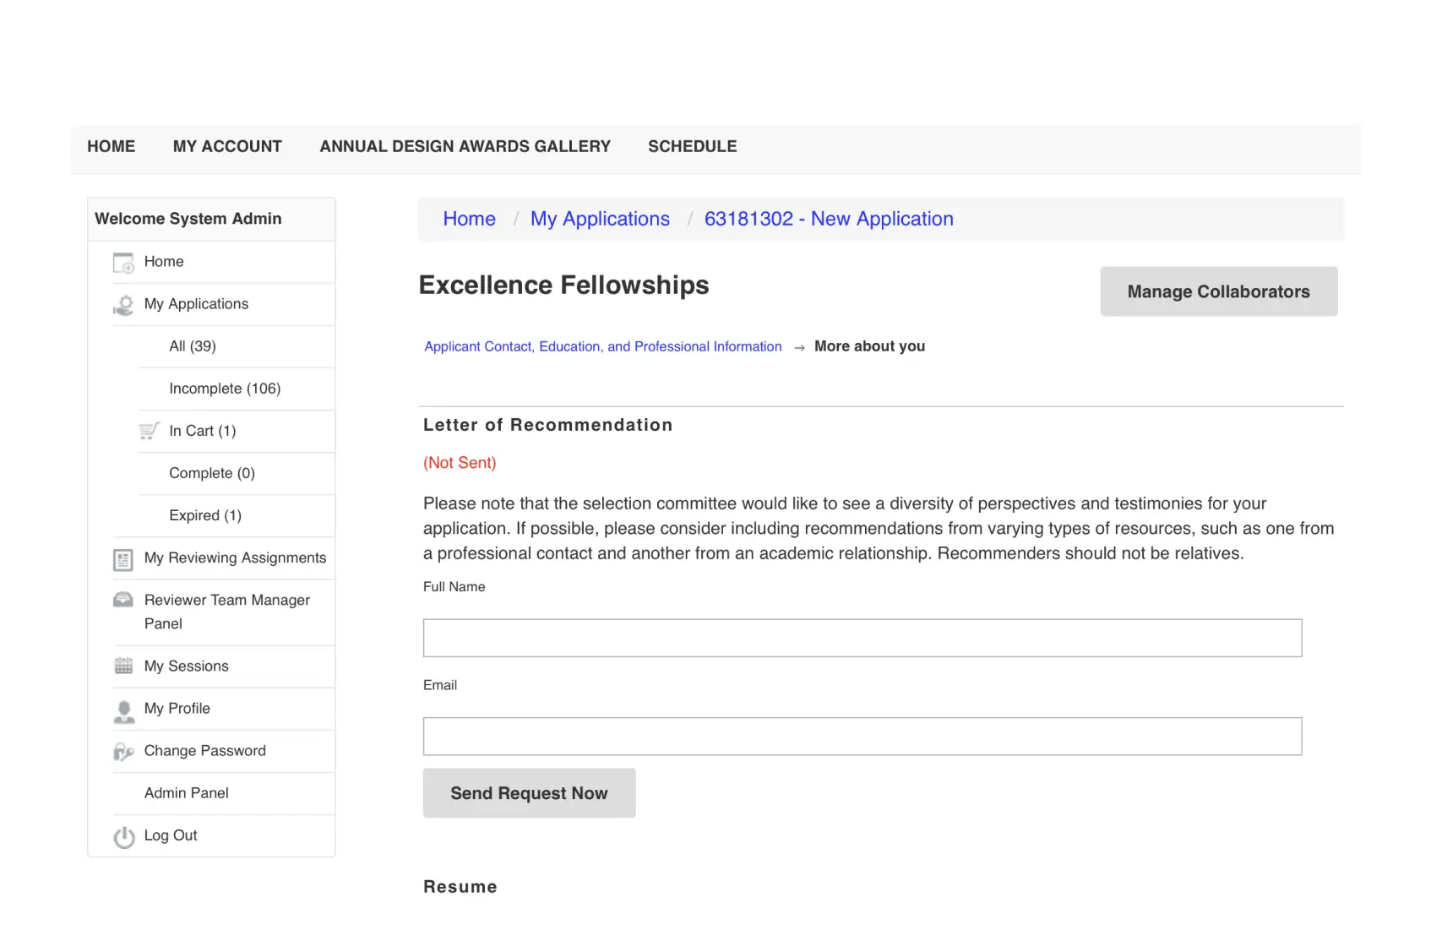Click the My Sessions calendar icon
This screenshot has width=1431, height=941.
point(123,666)
